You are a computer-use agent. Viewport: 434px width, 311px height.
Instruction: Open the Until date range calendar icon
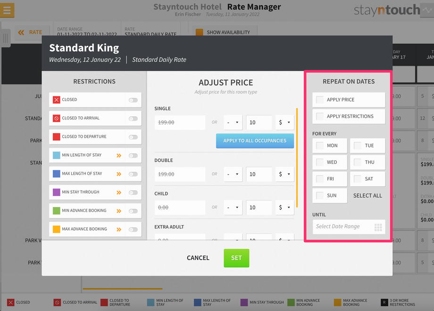point(378,227)
